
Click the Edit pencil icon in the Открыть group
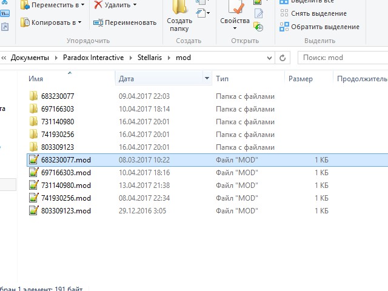259,13
